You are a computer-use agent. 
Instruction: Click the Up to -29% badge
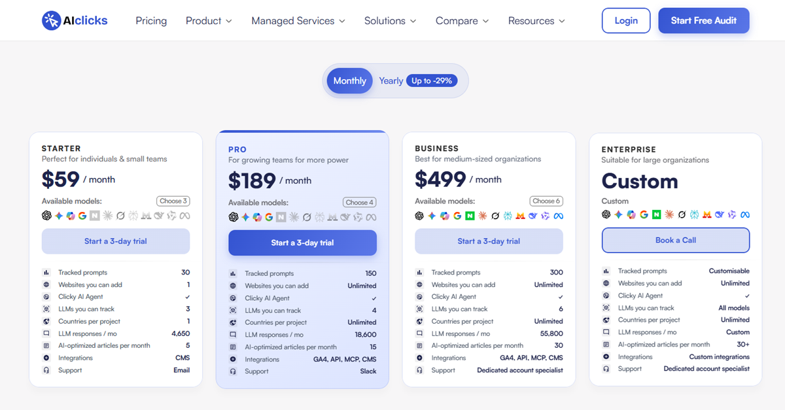[x=432, y=81]
